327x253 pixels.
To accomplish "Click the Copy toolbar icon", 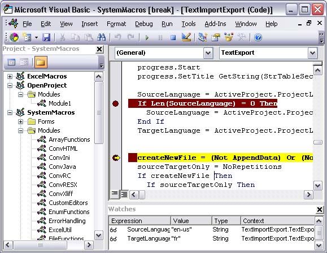I will pos(75,37).
